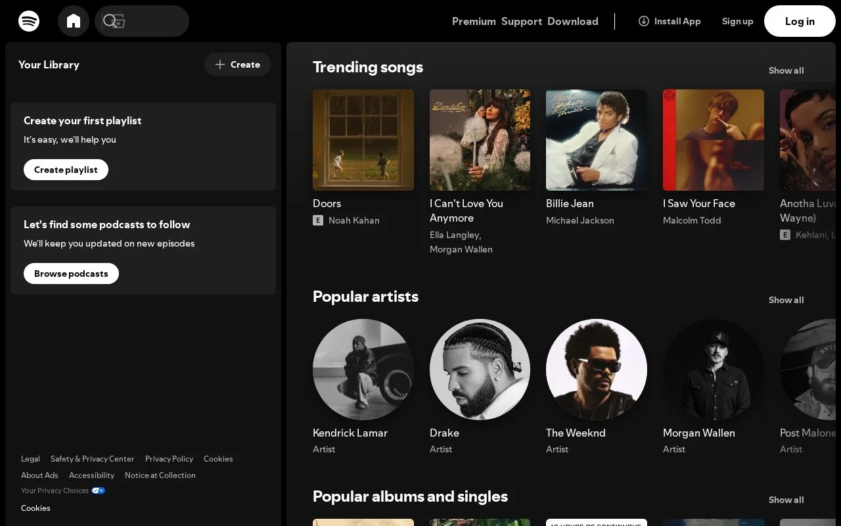Click the explicit badge beside Kehlani
Image resolution: width=841 pixels, height=526 pixels.
pos(785,235)
